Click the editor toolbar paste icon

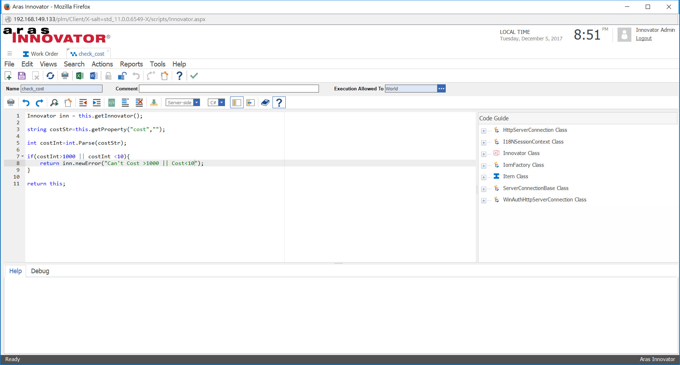[x=68, y=102]
